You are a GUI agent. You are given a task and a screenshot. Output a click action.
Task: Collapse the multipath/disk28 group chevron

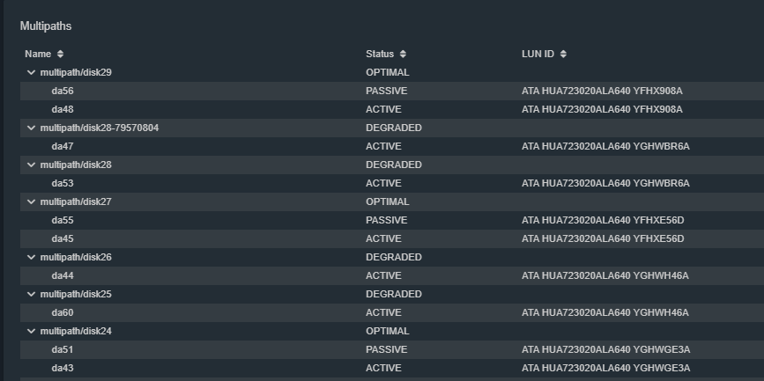coord(31,165)
